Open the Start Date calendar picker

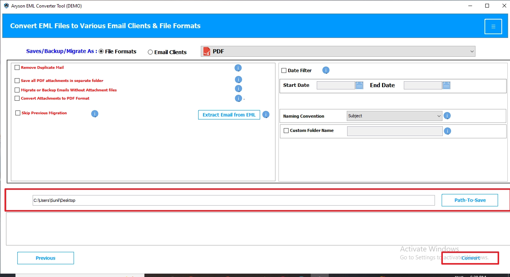359,85
